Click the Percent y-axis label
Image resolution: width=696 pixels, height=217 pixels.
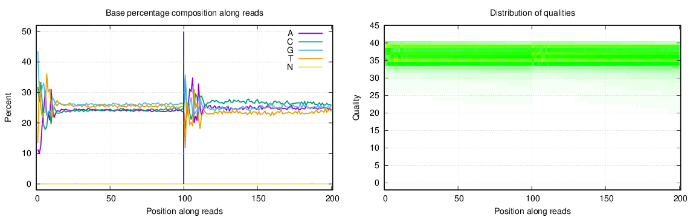[8, 108]
